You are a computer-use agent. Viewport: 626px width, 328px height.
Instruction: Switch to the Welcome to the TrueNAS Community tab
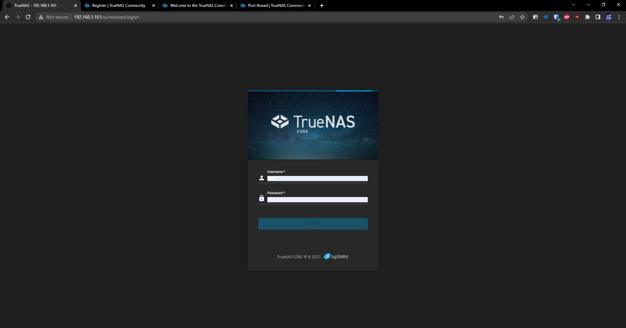(198, 5)
